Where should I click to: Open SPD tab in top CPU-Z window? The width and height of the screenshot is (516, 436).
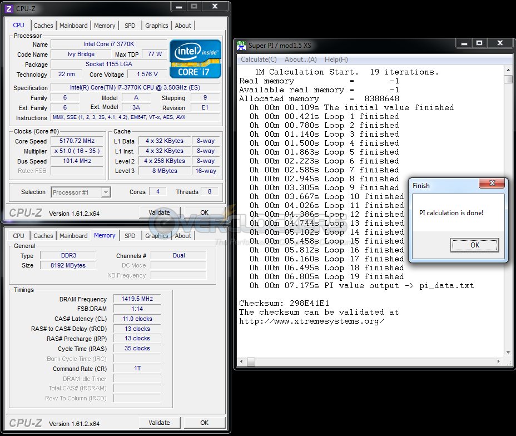coord(130,26)
